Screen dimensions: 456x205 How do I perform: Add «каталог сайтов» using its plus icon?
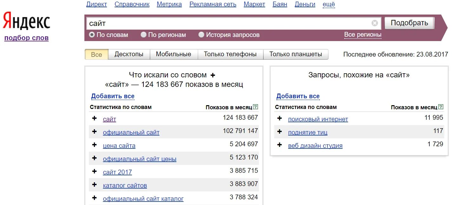click(94, 185)
